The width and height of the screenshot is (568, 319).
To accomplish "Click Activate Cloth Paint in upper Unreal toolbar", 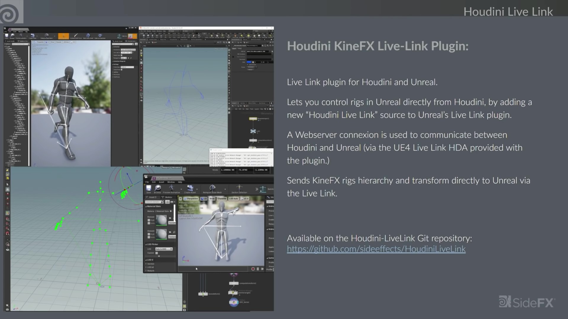I will [x=76, y=36].
